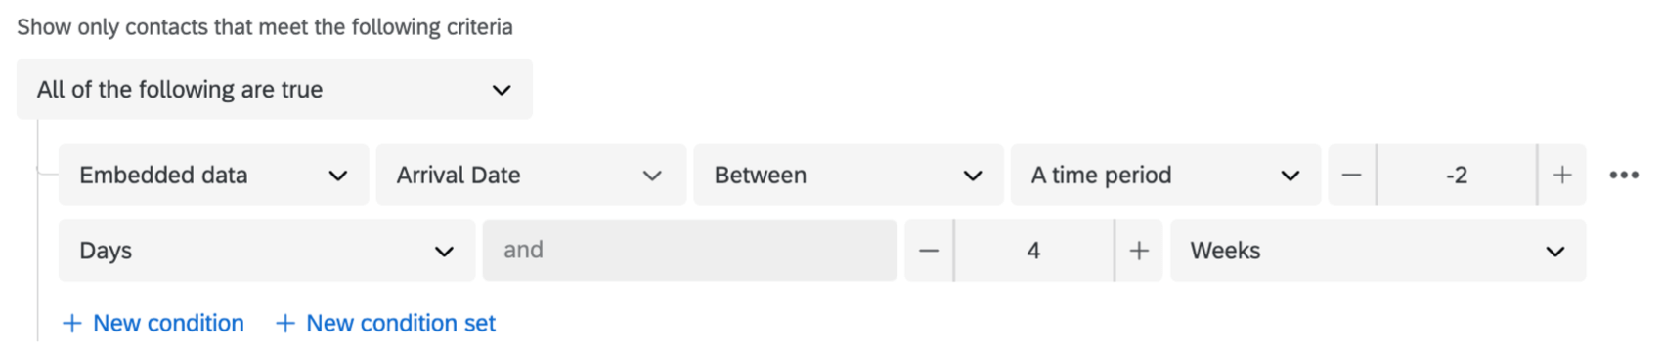Add a New condition
The width and height of the screenshot is (1662, 351).
[x=153, y=324]
